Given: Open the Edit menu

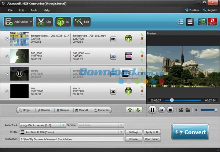Looking at the screenshot, I should [22, 10].
